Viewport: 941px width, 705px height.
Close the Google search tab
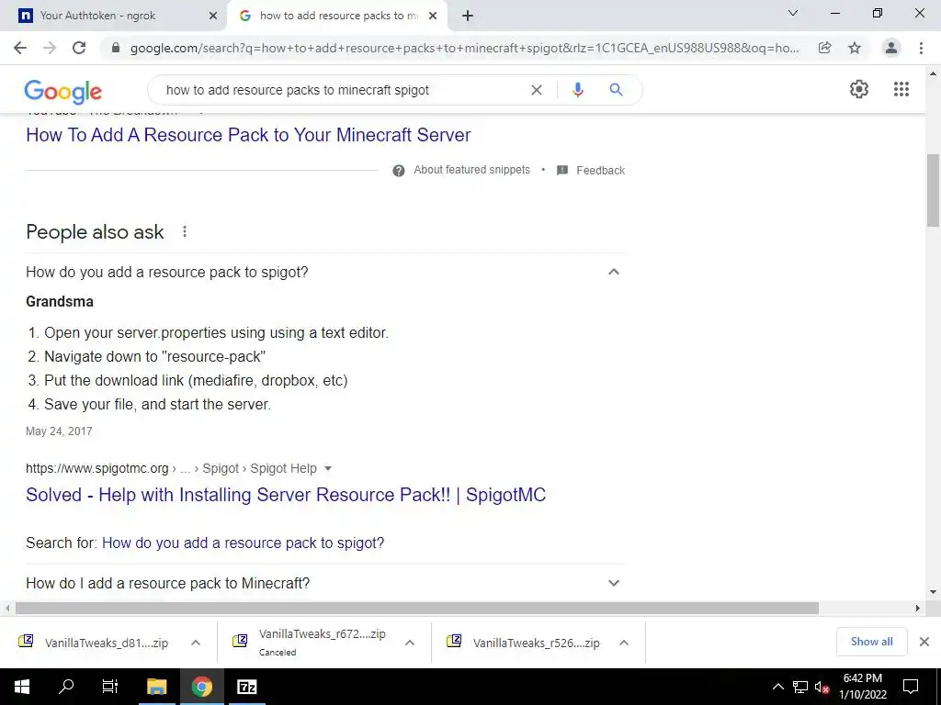pyautogui.click(x=433, y=17)
